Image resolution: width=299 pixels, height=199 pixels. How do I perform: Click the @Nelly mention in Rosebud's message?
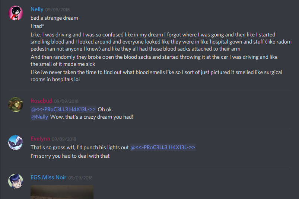coord(40,117)
